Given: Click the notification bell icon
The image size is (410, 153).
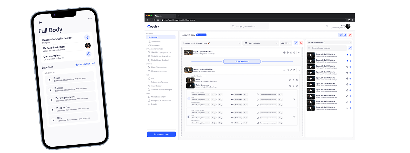Looking at the screenshot, I should click(327, 26).
